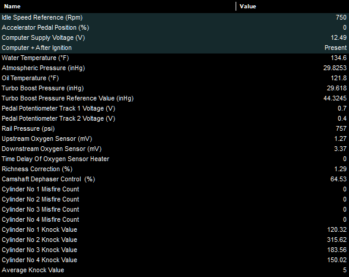The width and height of the screenshot is (349, 277).
Task: Select the Upstream Oxygen Sensor row
Action: (x=174, y=139)
